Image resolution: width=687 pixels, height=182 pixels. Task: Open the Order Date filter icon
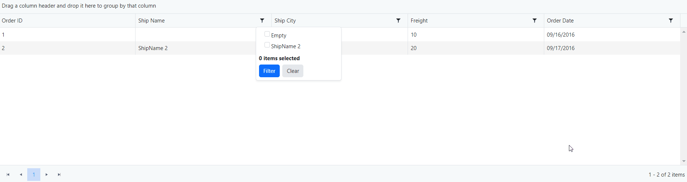click(671, 21)
